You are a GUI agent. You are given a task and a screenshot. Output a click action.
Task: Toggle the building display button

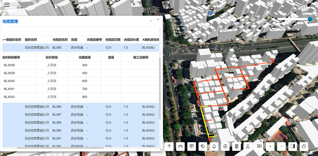(236, 146)
